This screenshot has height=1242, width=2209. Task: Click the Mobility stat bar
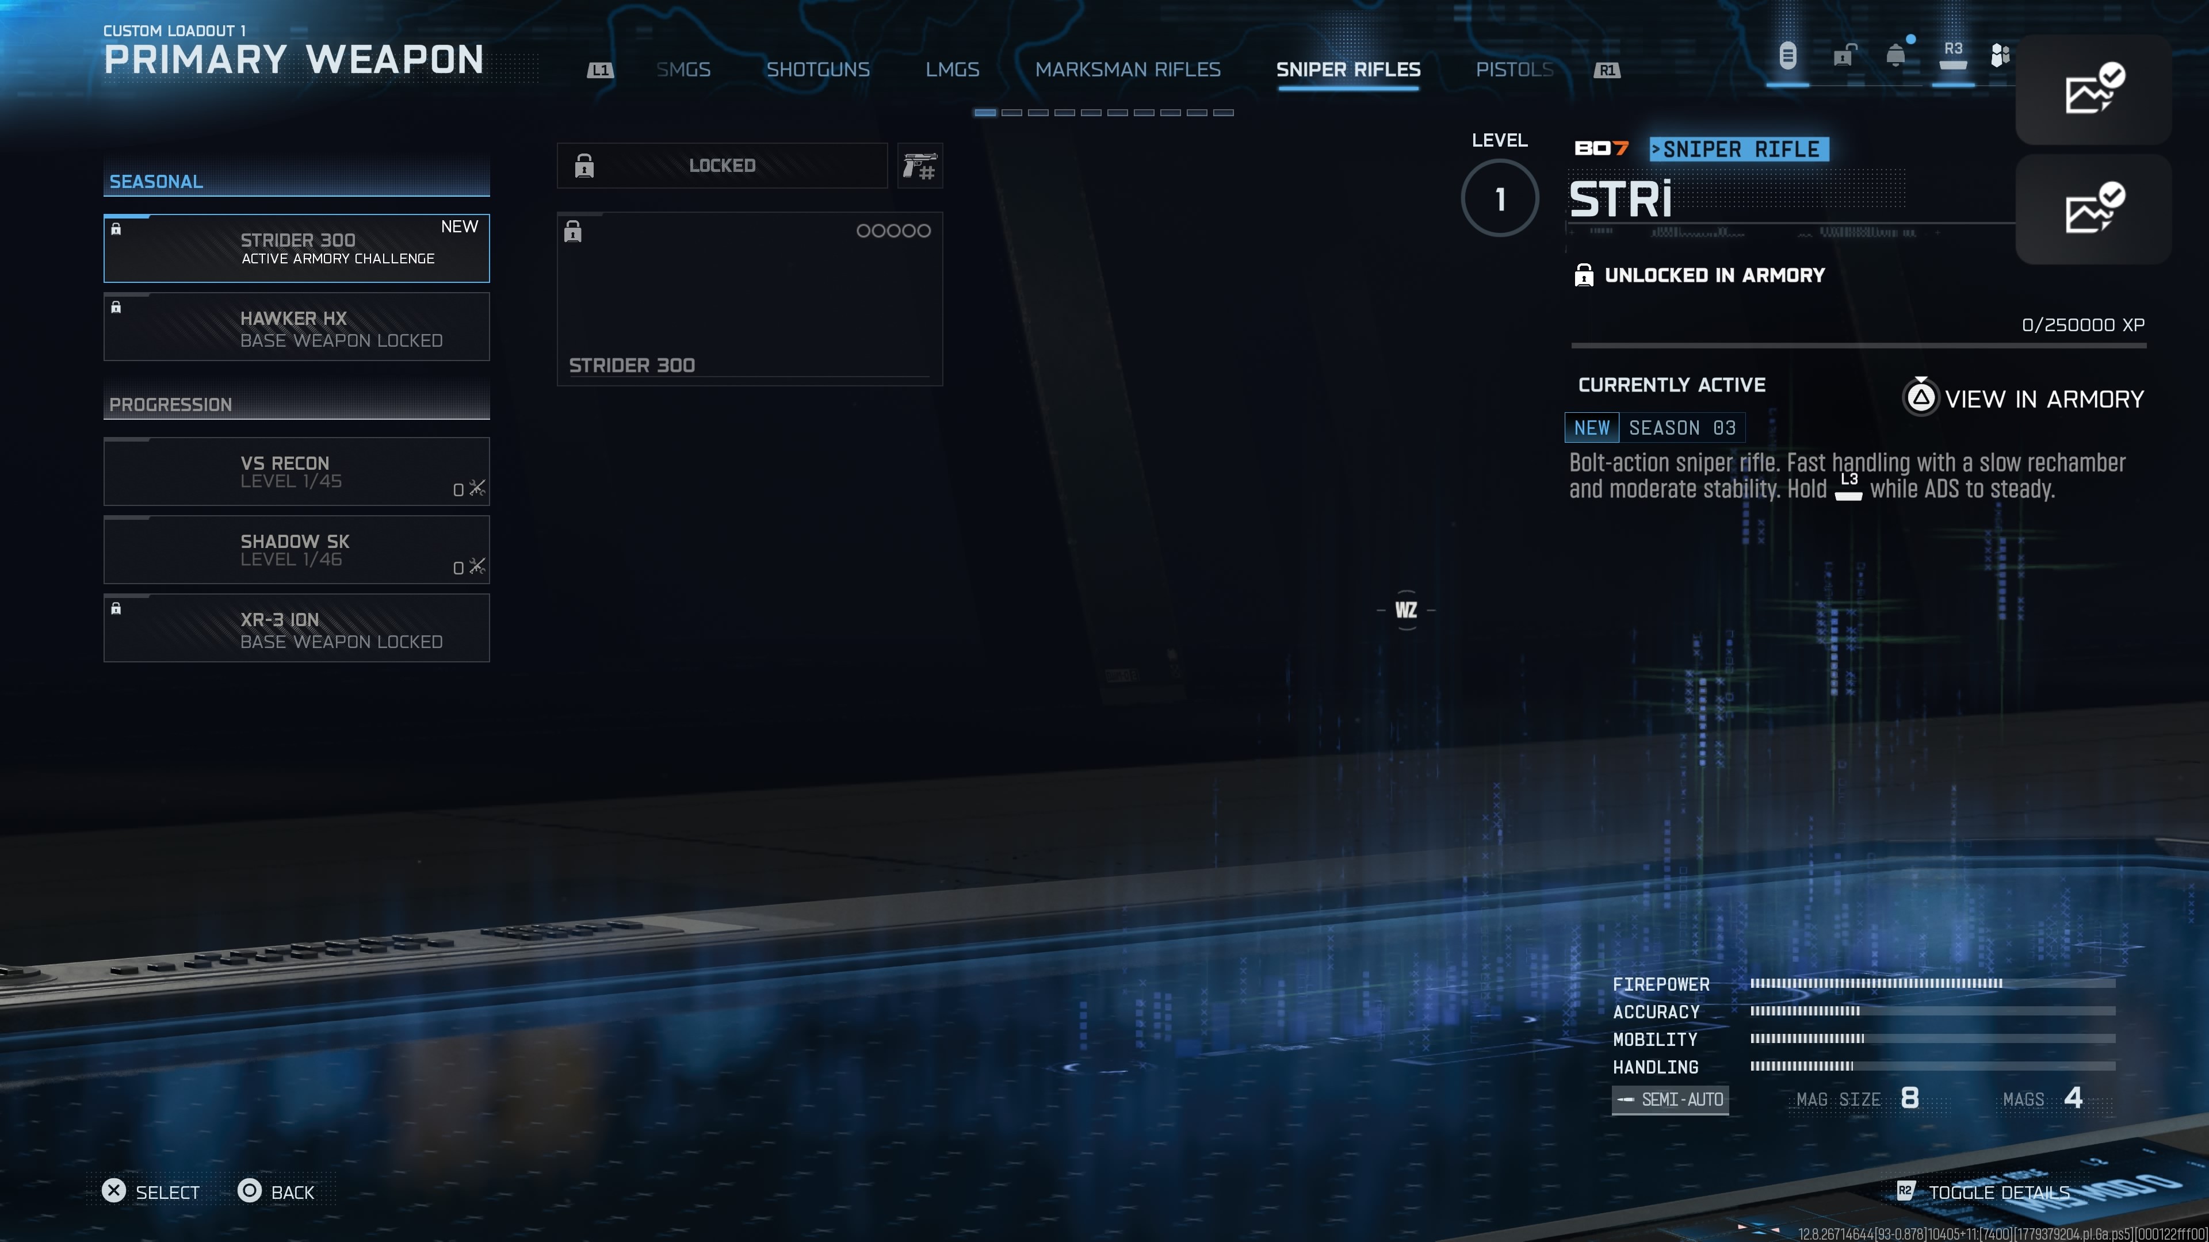click(1933, 1038)
